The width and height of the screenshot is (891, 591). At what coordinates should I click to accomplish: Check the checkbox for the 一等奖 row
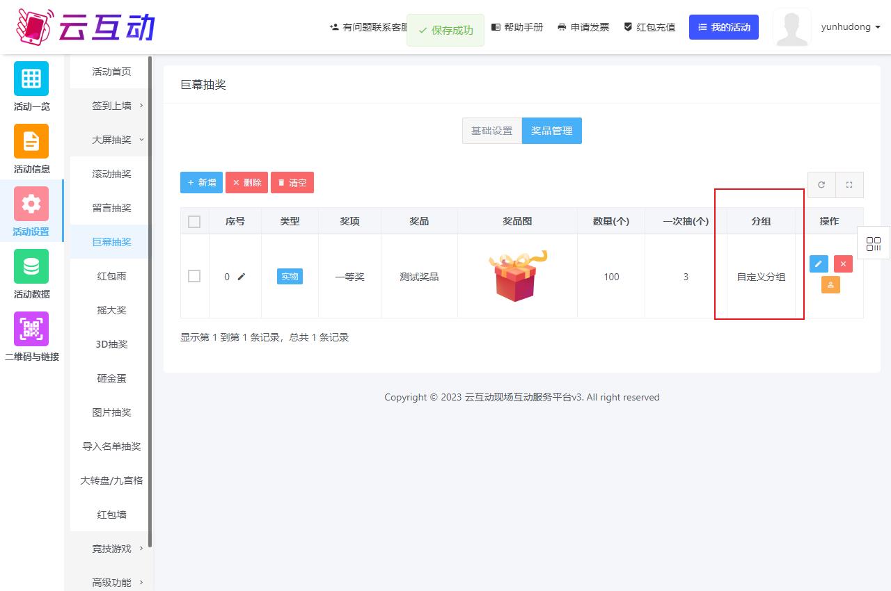(194, 276)
